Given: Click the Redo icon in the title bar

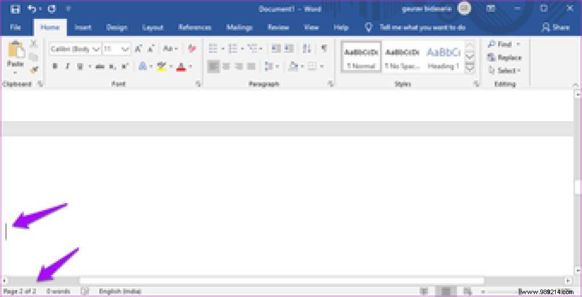Looking at the screenshot, I should pos(52,9).
